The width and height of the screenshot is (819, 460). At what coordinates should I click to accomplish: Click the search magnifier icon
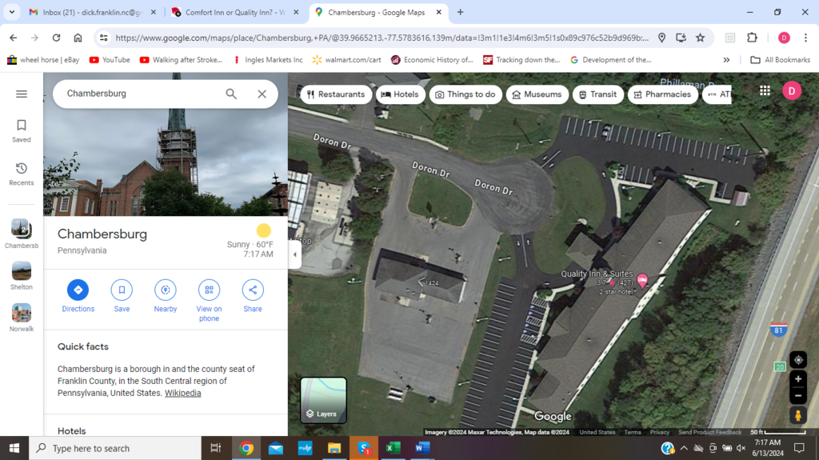231,94
